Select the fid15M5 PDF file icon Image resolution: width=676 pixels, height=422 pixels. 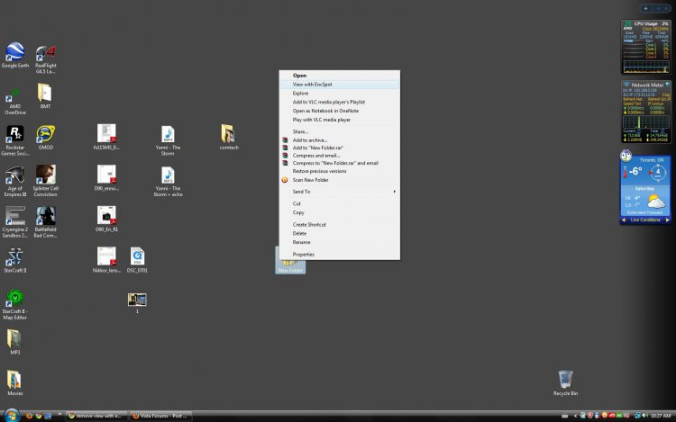tap(106, 138)
